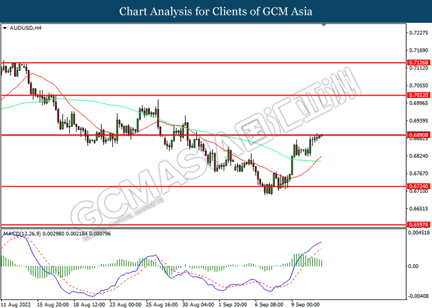Click the AUDUSD,H4 symbol label
Screen dimensions: 432x308
pos(25,28)
